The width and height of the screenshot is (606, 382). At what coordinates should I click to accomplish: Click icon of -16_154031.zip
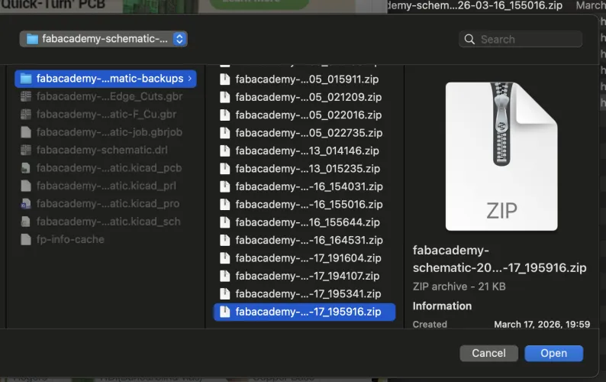[x=225, y=186]
